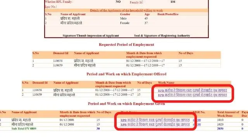Image resolution: width=248 pixels, height=140 pixels.
Task: Click the date 01/12/2008 in मीना प्रदिप महल्ले's Employment Given row
Action: [67, 124]
